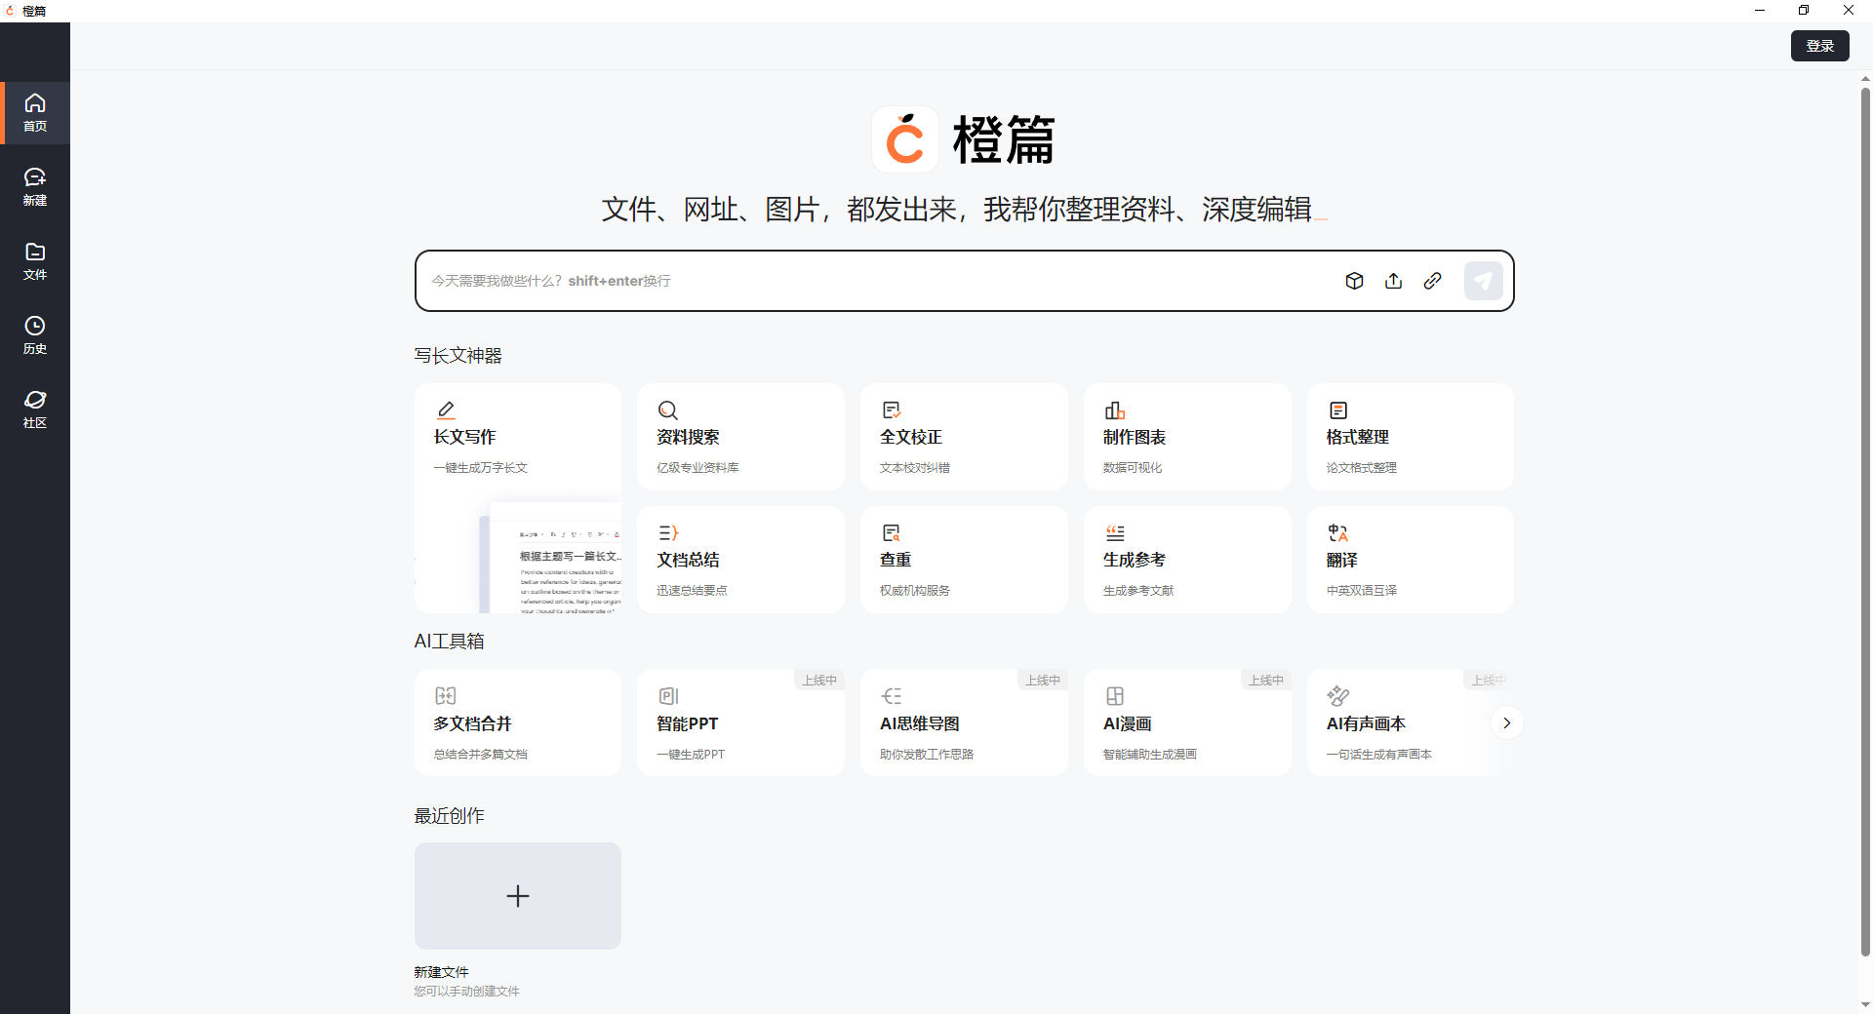Click the link attach icon in prompt box

pyautogui.click(x=1432, y=281)
